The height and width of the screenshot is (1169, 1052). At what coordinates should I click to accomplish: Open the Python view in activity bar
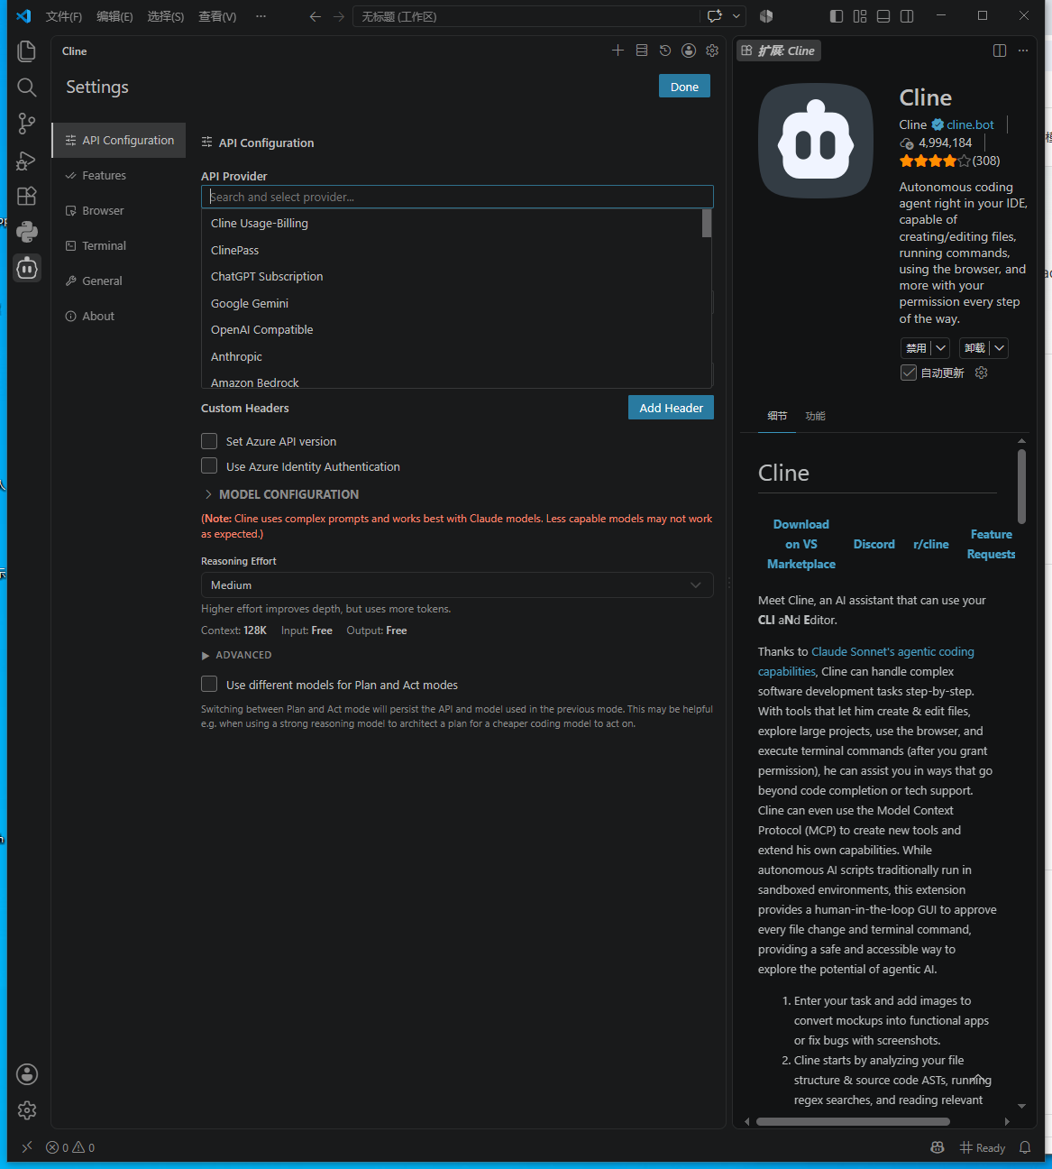click(27, 232)
